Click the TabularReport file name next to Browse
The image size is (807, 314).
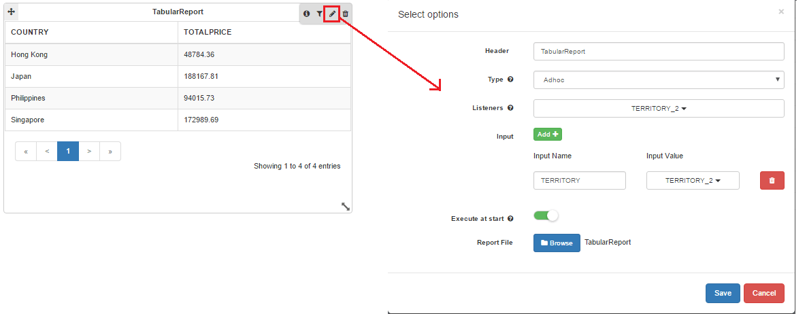[x=608, y=242]
